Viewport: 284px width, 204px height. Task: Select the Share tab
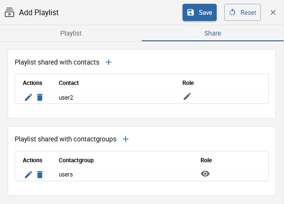(212, 33)
